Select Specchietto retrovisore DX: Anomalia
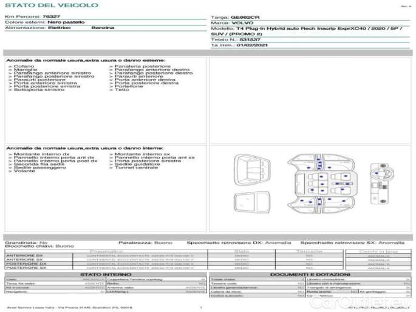Image resolution: width=416 pixels, height=312 pixels. [239, 243]
